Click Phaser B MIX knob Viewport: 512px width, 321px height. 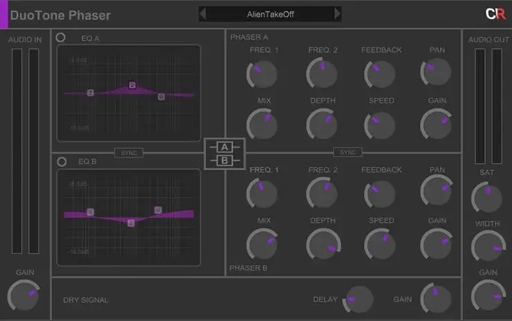pos(262,244)
